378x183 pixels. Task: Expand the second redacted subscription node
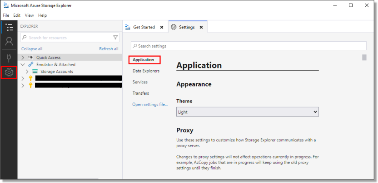coord(23,85)
